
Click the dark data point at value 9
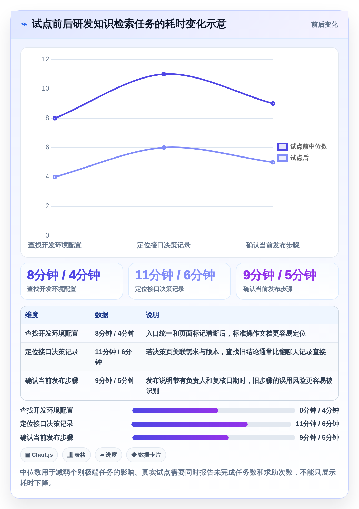pos(273,104)
